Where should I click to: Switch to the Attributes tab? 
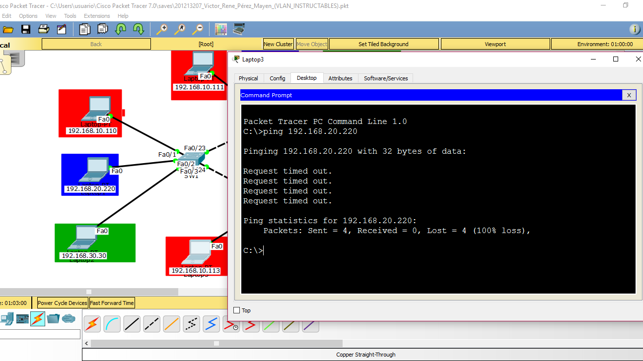340,78
